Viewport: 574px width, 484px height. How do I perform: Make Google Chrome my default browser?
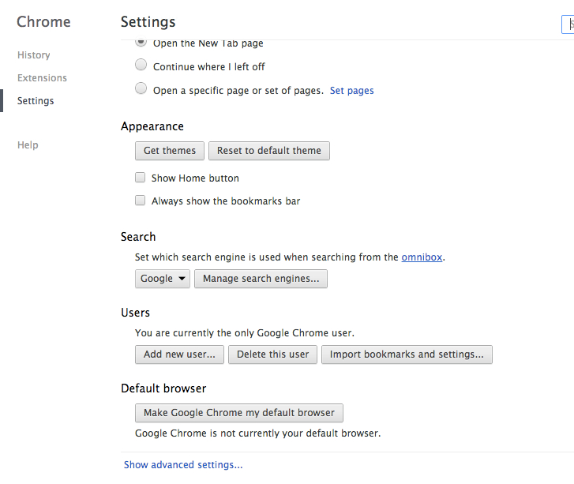[239, 413]
